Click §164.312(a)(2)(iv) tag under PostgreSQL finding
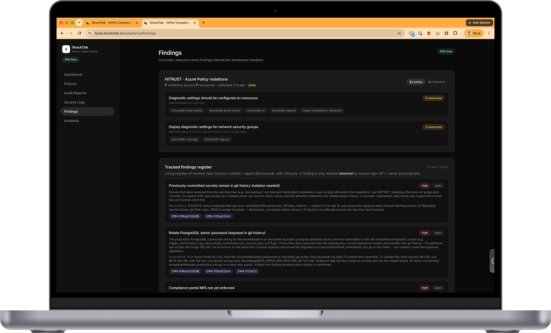This screenshot has height=333, width=551. point(218,271)
